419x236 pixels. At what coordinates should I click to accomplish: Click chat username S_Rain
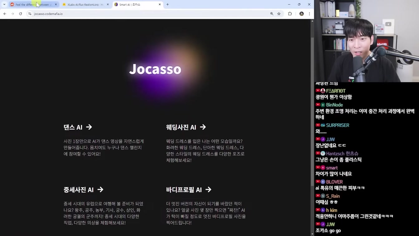[x=333, y=196]
